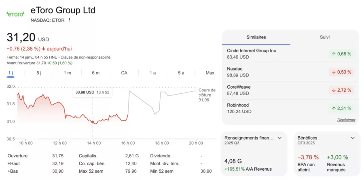
Task: Open Circle Internet Group Inc stock row
Action: coord(290,54)
